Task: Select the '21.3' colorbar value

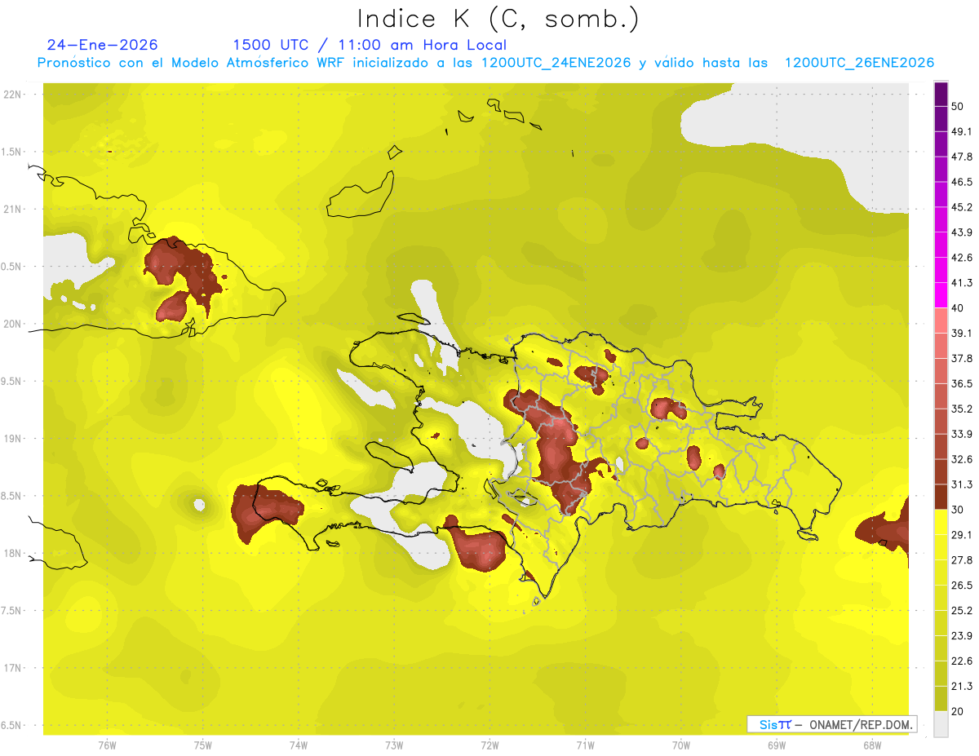Action: [962, 686]
